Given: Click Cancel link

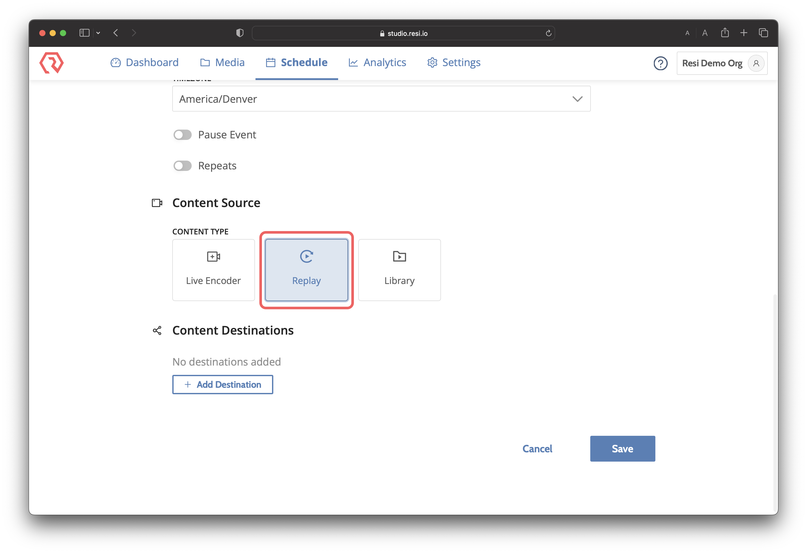Looking at the screenshot, I should 537,448.
